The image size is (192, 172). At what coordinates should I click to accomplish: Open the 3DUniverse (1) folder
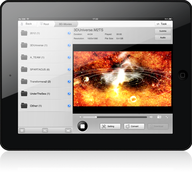[45, 45]
